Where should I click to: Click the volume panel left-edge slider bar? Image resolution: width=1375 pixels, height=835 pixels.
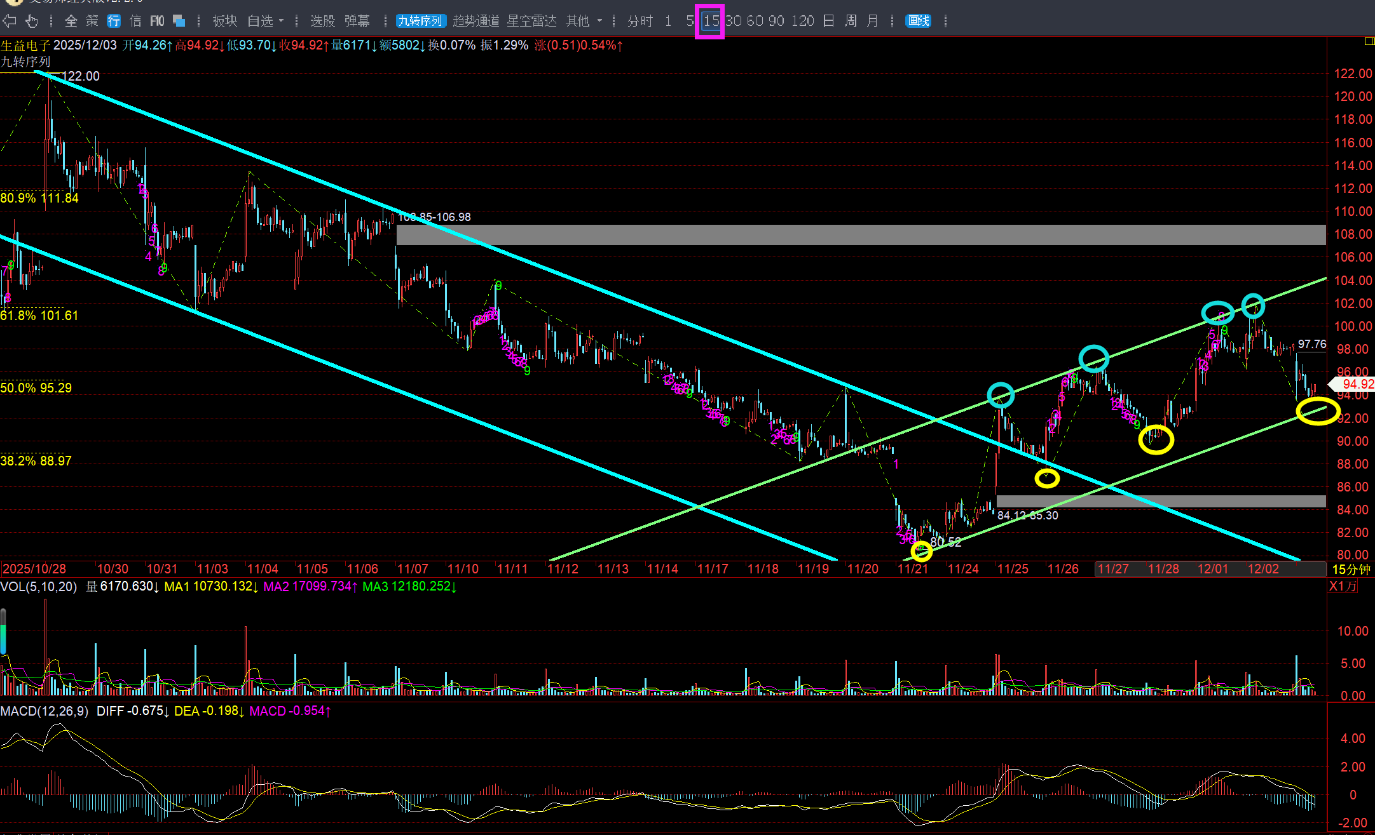pos(3,631)
